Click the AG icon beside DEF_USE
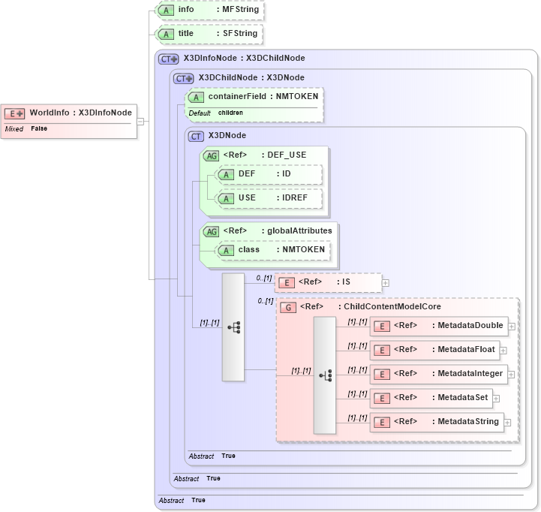541x512 pixels. 211,156
